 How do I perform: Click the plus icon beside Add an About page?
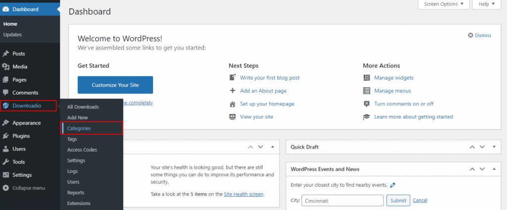232,91
